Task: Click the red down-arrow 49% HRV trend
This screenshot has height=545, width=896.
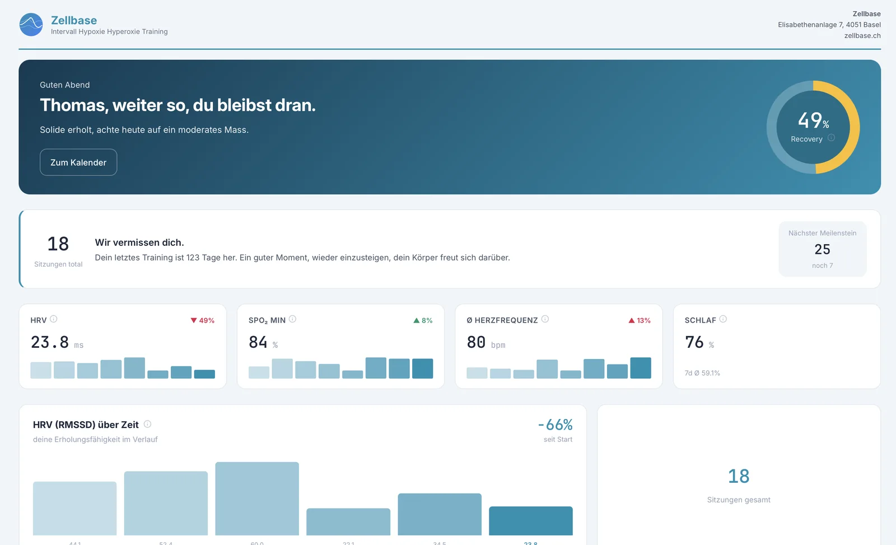Action: click(x=202, y=320)
